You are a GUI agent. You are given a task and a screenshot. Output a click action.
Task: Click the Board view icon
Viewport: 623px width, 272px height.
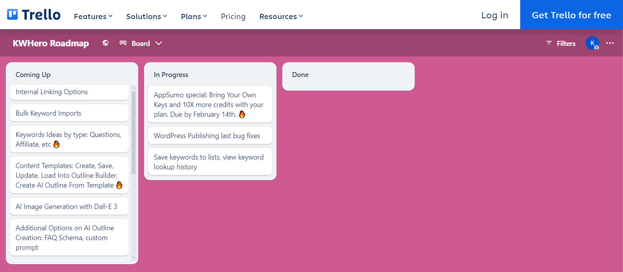click(123, 43)
